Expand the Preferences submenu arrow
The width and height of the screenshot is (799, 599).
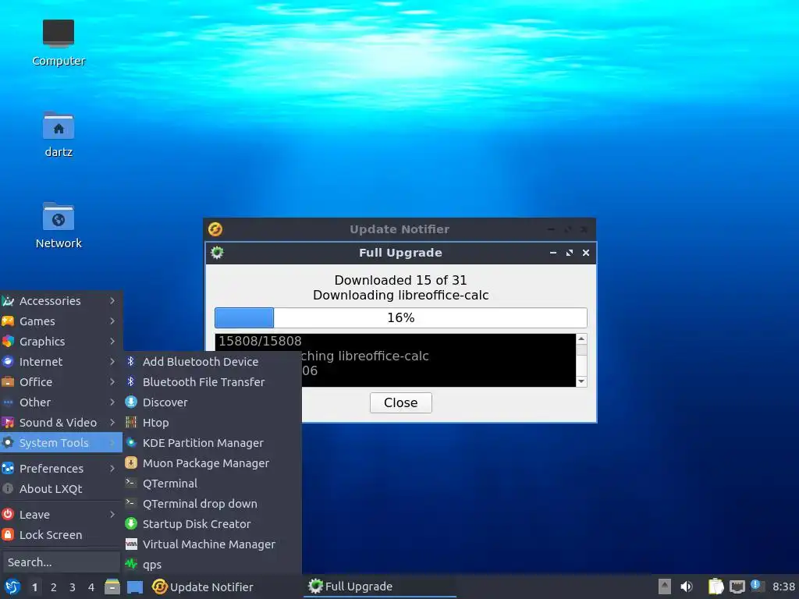coord(112,469)
